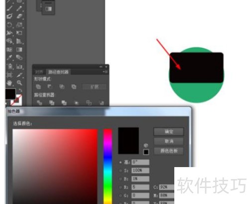Select the brightness B radio button
Viewport: 249px width, 204px height.
pyautogui.click(x=121, y=179)
